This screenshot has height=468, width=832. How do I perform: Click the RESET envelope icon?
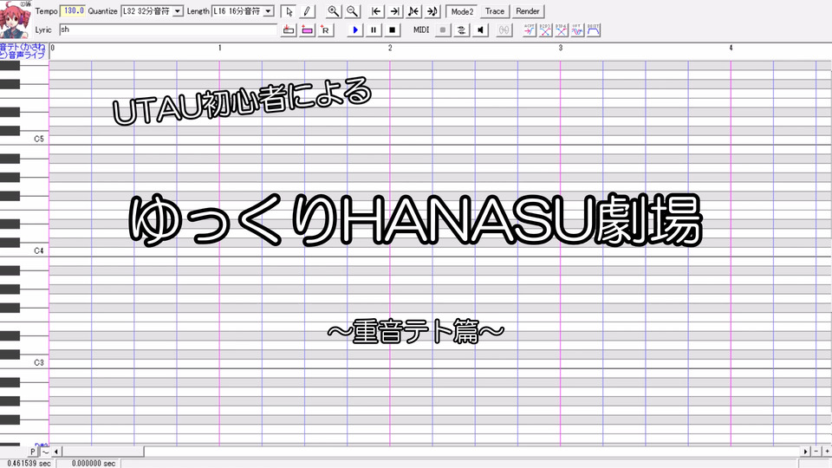coord(593,30)
